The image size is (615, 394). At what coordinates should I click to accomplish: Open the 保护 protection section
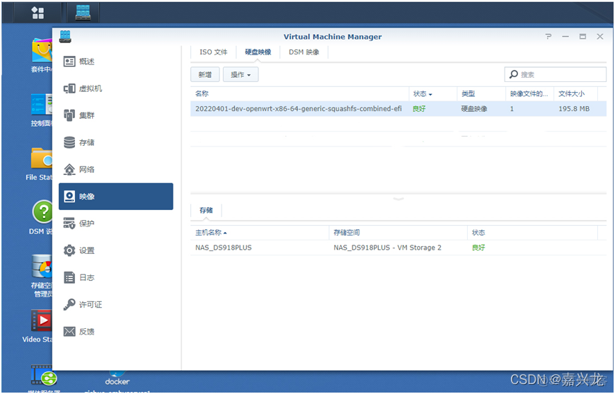[x=115, y=224]
